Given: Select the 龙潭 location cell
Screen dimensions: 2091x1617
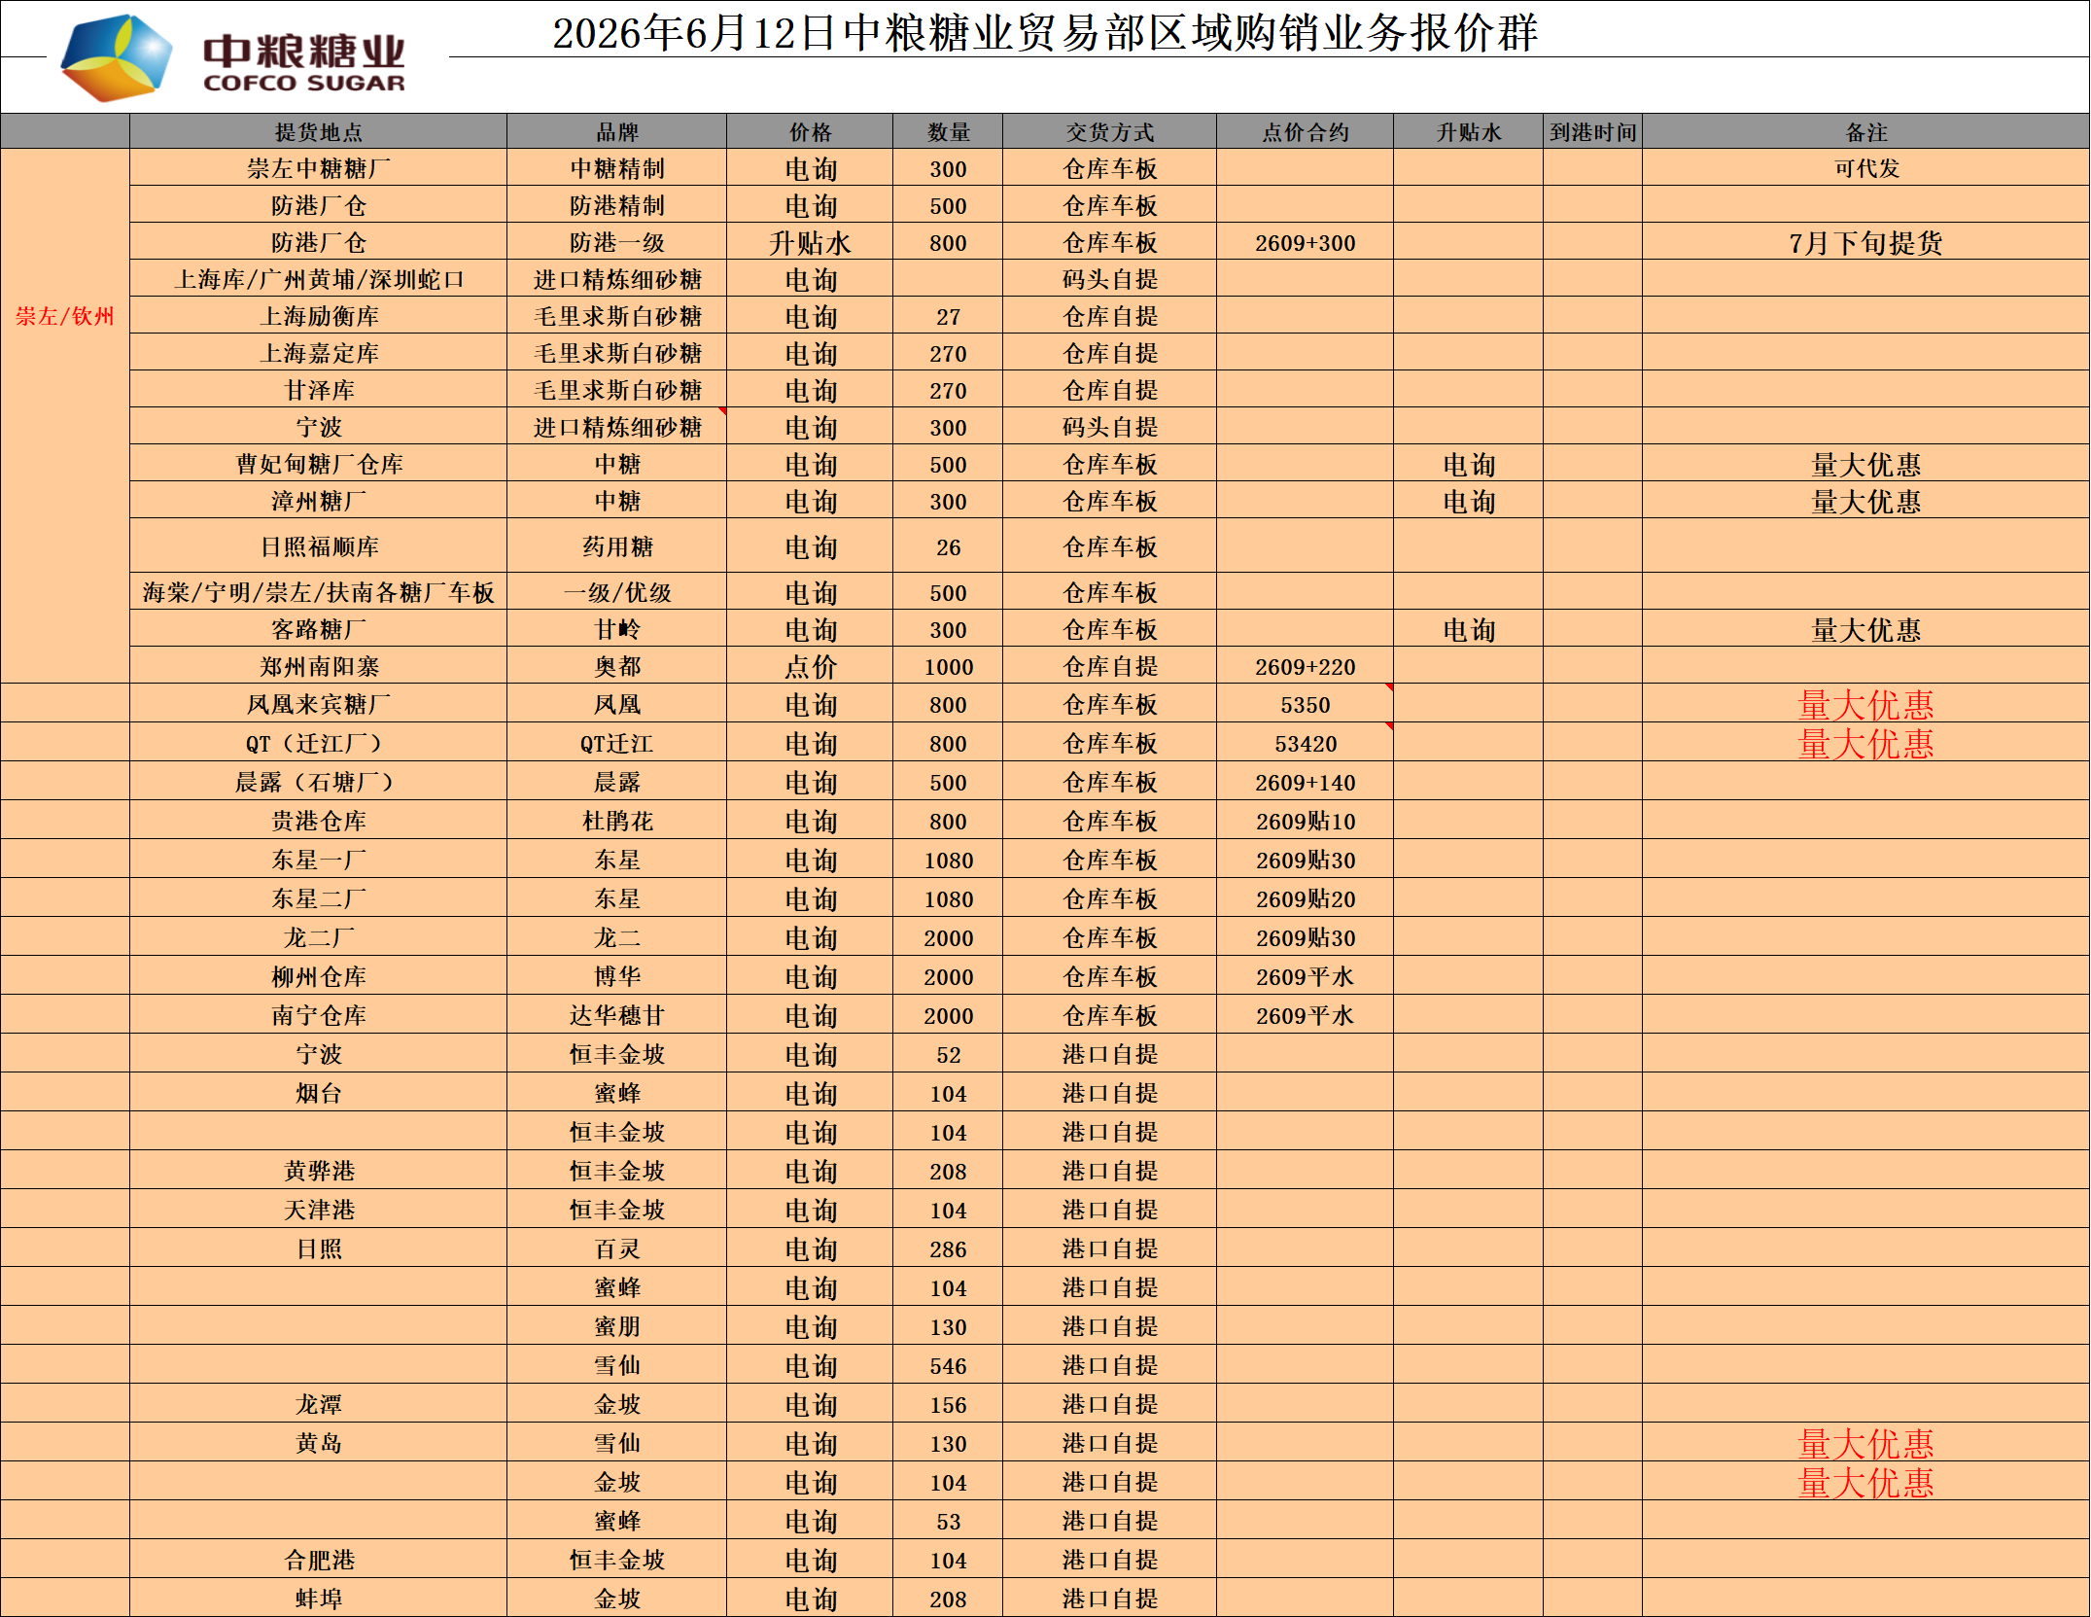Looking at the screenshot, I should [319, 1405].
